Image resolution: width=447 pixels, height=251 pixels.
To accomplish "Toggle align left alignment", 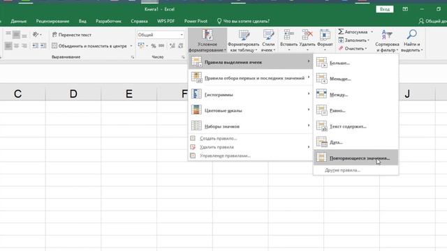I will 8,45.
